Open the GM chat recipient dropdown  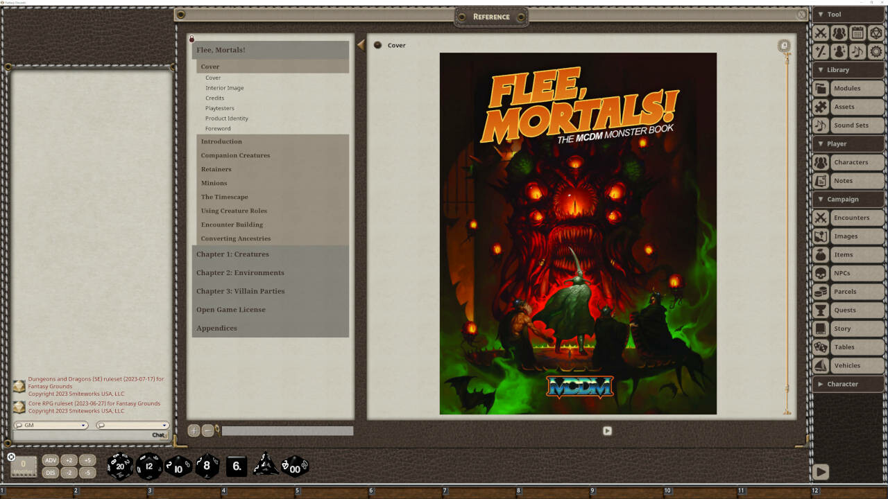(x=50, y=425)
